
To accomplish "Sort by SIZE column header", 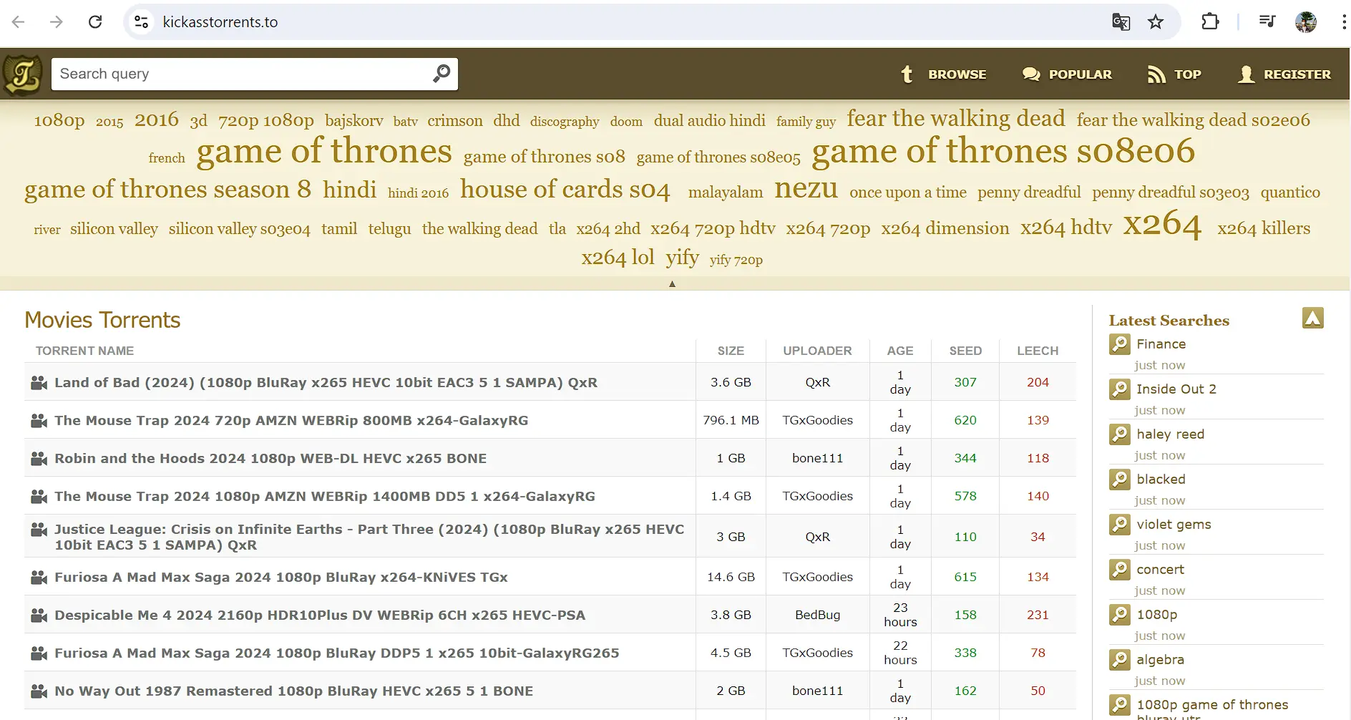I will pyautogui.click(x=731, y=351).
